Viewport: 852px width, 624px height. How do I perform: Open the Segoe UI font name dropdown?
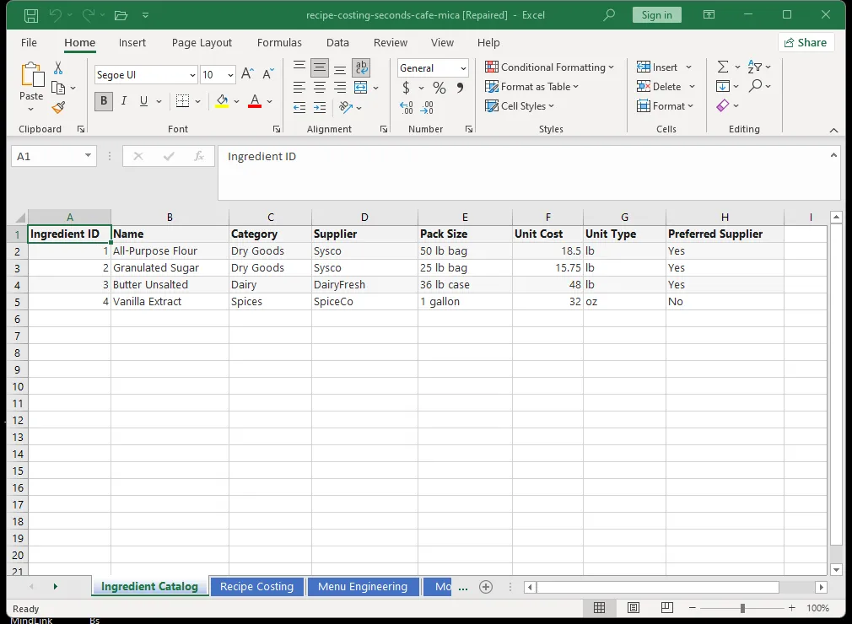[192, 75]
